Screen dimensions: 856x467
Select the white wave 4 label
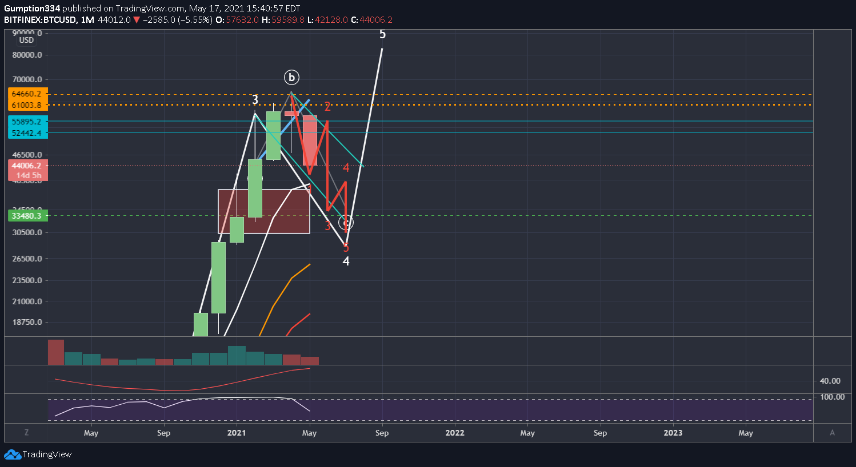346,261
